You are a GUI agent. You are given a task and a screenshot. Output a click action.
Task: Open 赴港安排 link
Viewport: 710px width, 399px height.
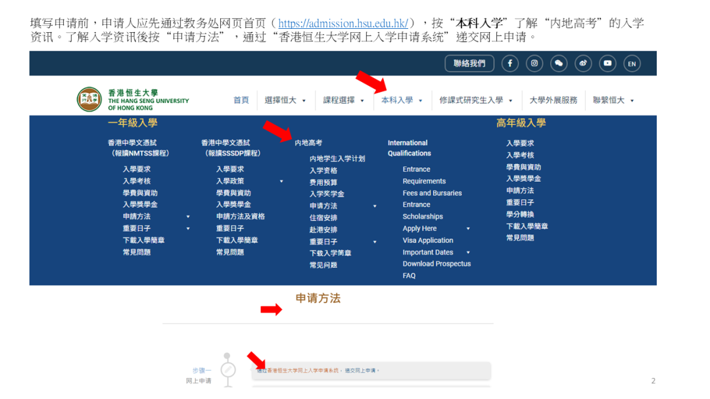tap(323, 230)
